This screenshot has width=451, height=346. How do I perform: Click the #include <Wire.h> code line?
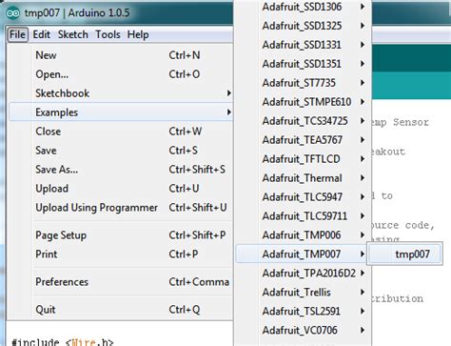63,342
